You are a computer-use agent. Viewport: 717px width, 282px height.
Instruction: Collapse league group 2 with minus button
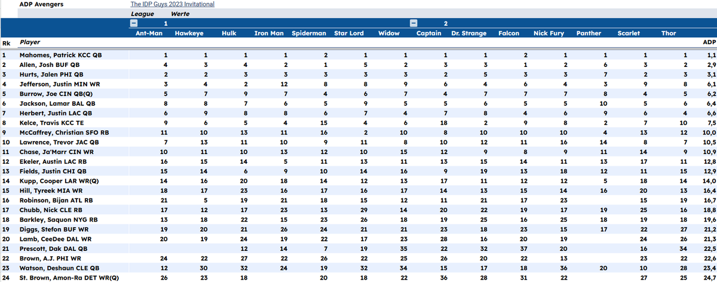click(413, 23)
